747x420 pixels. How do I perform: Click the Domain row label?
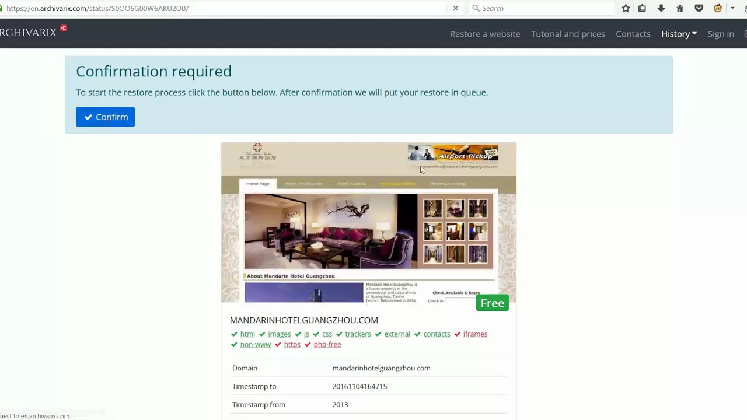[x=245, y=368]
